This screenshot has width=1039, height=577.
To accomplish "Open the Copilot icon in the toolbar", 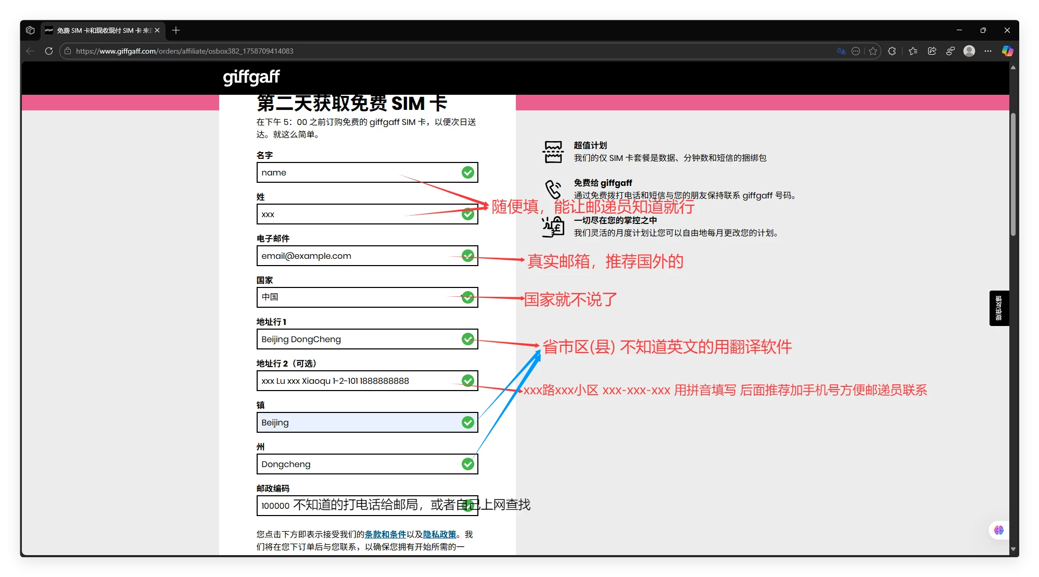I will click(x=1008, y=51).
